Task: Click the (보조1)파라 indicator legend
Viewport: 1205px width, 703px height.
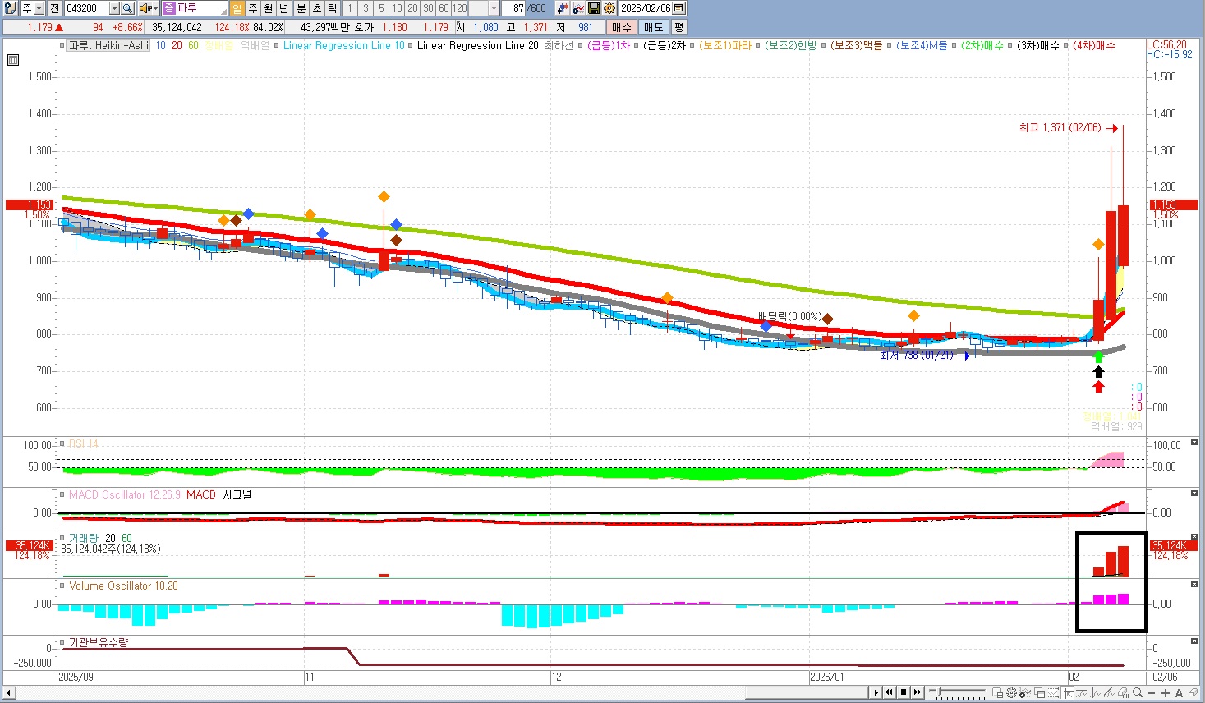Action: [x=725, y=46]
